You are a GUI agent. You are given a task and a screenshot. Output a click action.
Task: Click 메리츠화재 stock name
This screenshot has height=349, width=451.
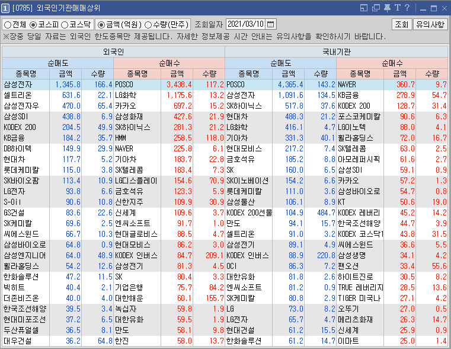[356, 320]
